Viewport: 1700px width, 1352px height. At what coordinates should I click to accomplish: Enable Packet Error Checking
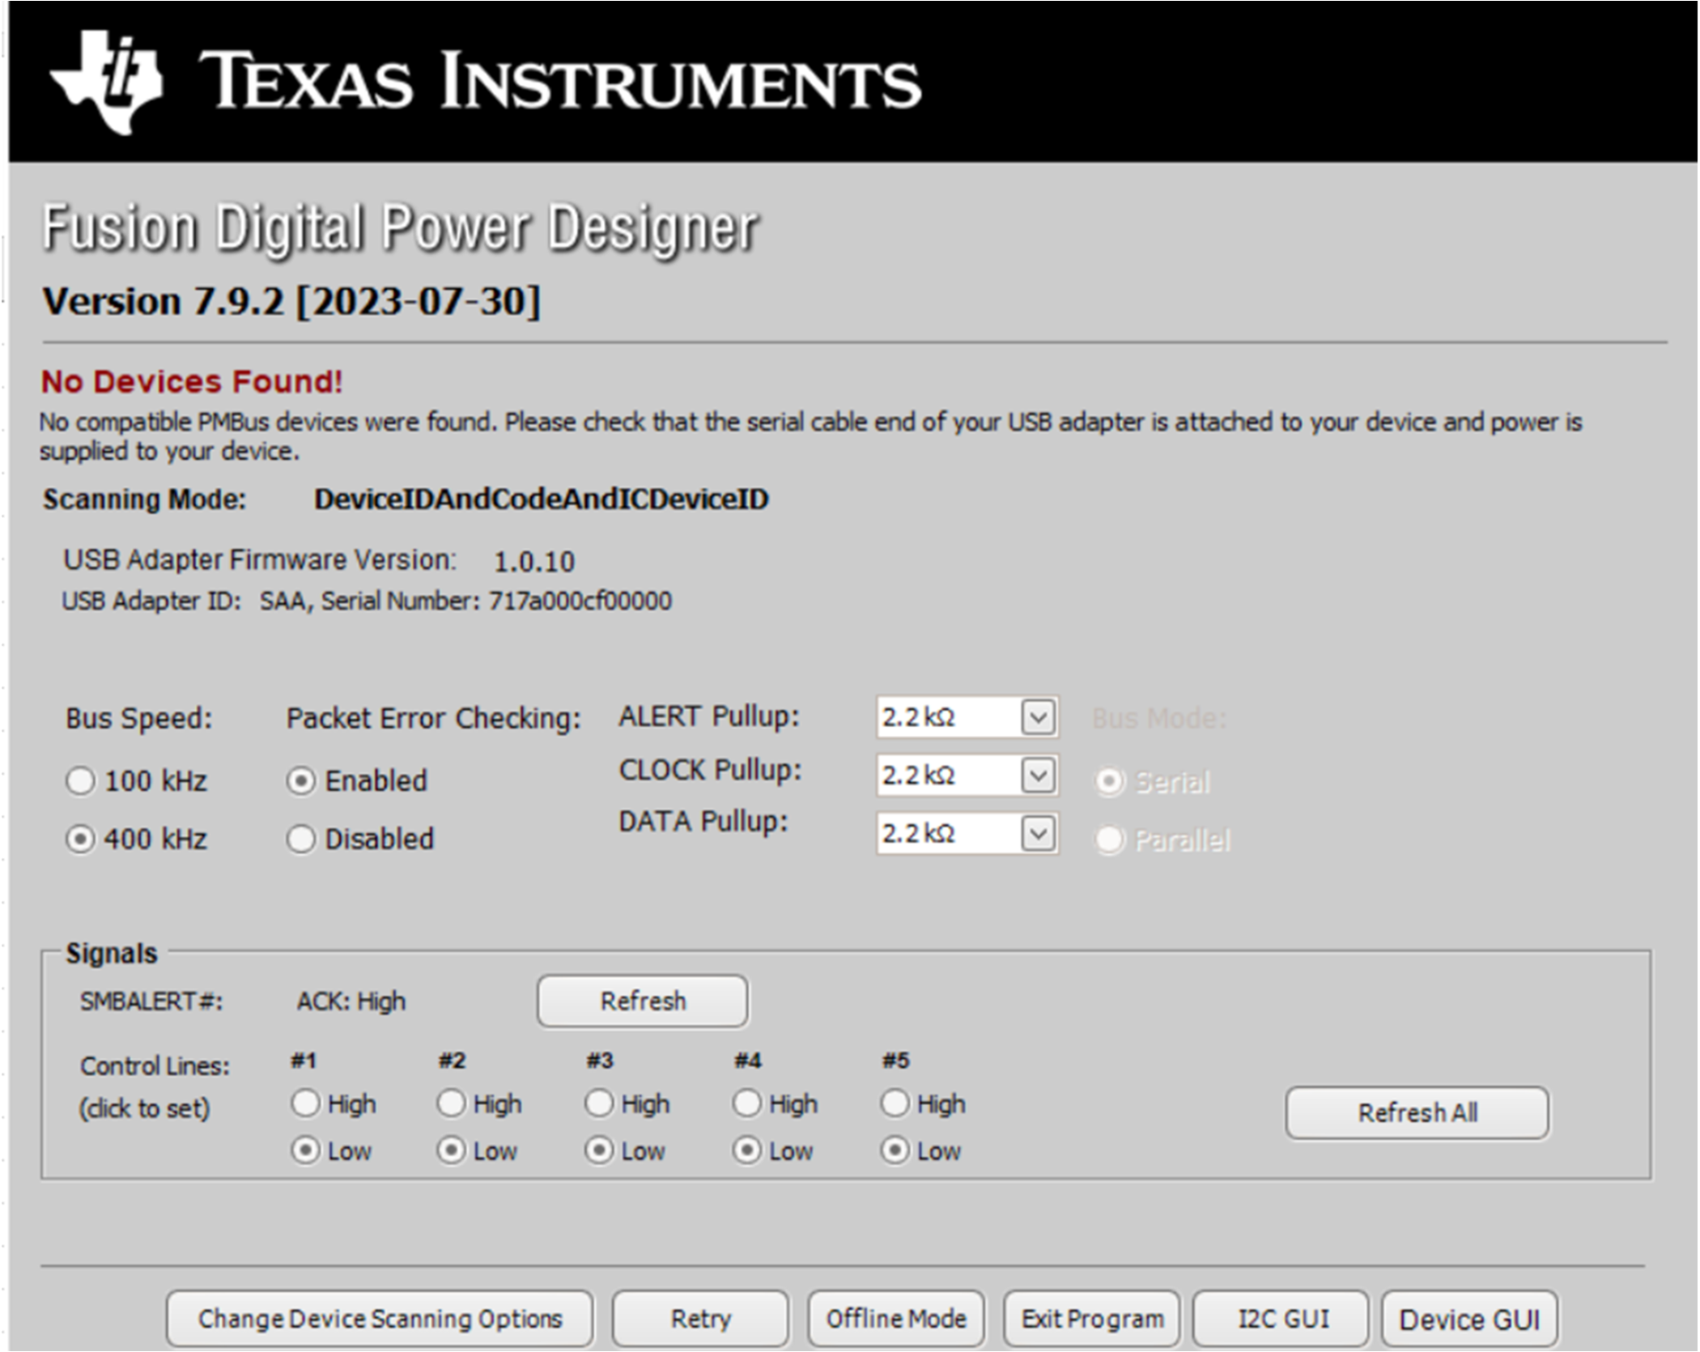pos(300,780)
